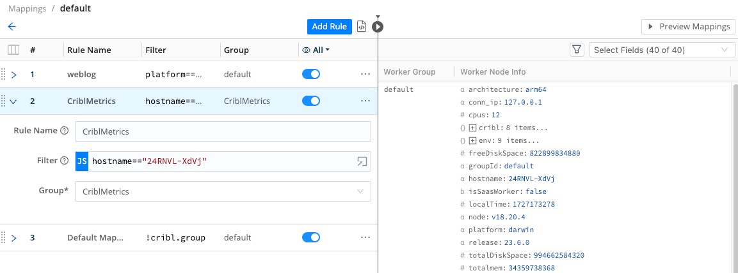This screenshot has width=738, height=273.
Task: Toggle off the CriblMetrics rule
Action: click(x=310, y=101)
